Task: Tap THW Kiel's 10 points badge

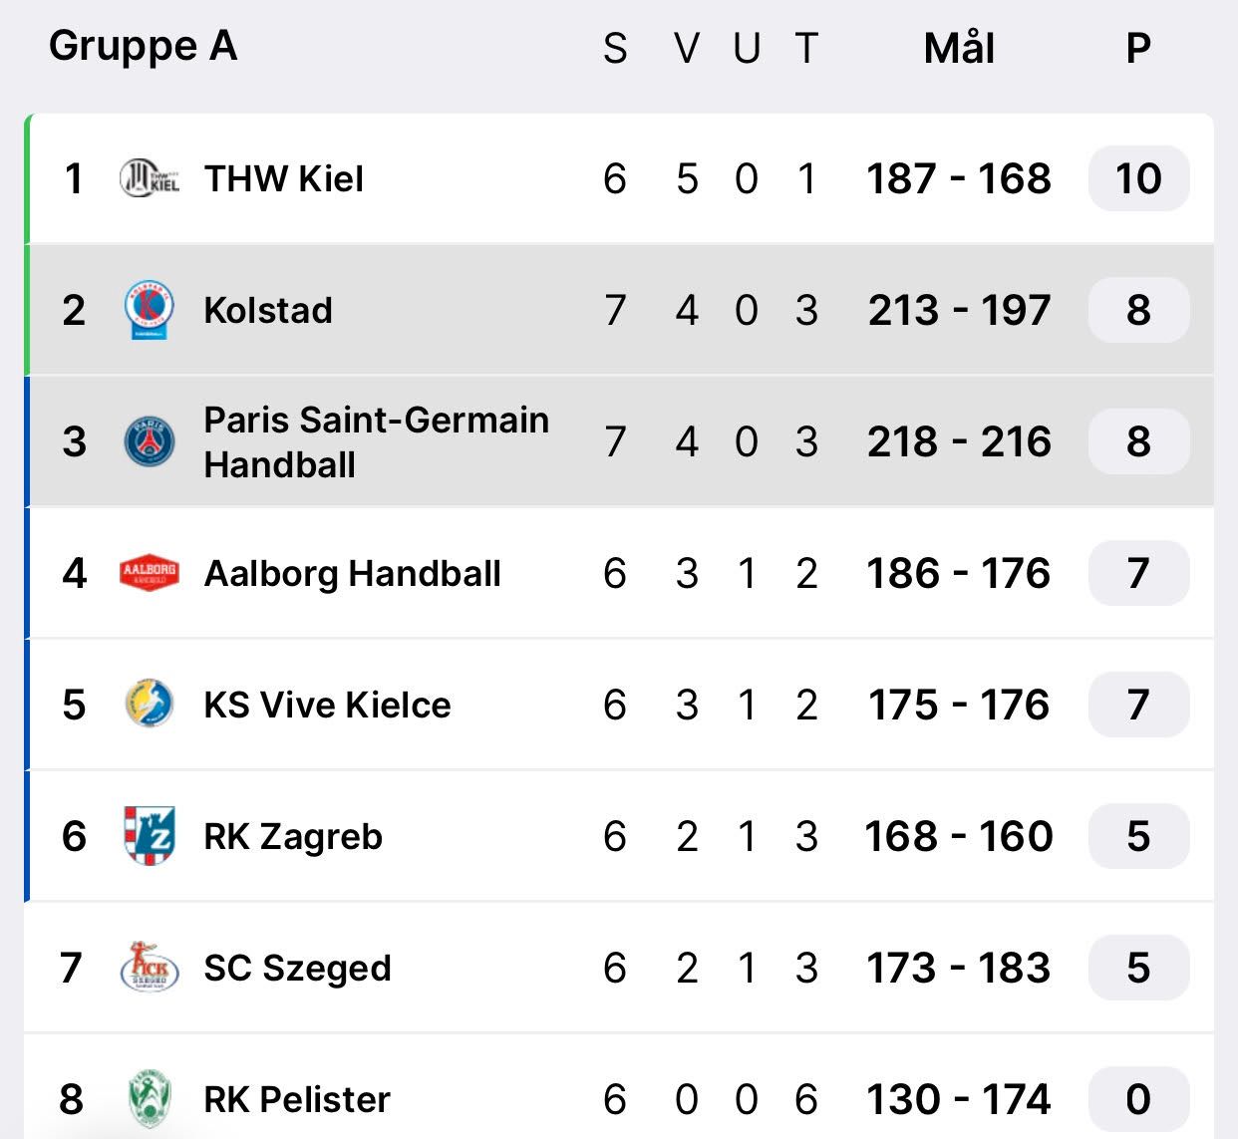Action: click(1138, 179)
